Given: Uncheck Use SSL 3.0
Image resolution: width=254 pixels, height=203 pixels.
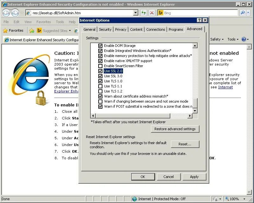Looking at the screenshot, I should point(100,76).
